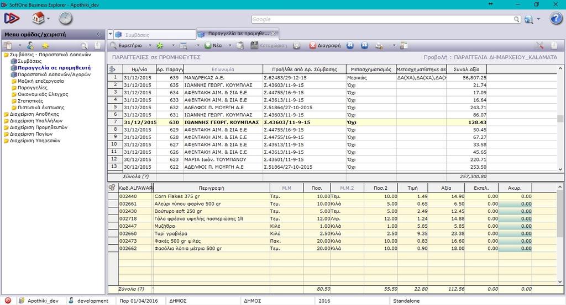The height and width of the screenshot is (305, 566).
Task: Click the Διαγραφή delete button
Action: (325, 45)
